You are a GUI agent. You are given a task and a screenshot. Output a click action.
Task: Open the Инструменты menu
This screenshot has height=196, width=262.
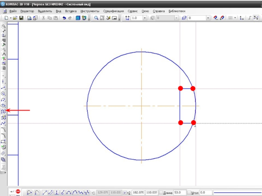(90, 11)
